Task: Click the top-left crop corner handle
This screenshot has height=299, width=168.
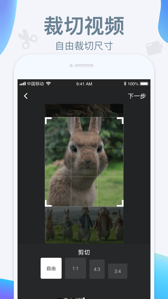Action: (48, 120)
